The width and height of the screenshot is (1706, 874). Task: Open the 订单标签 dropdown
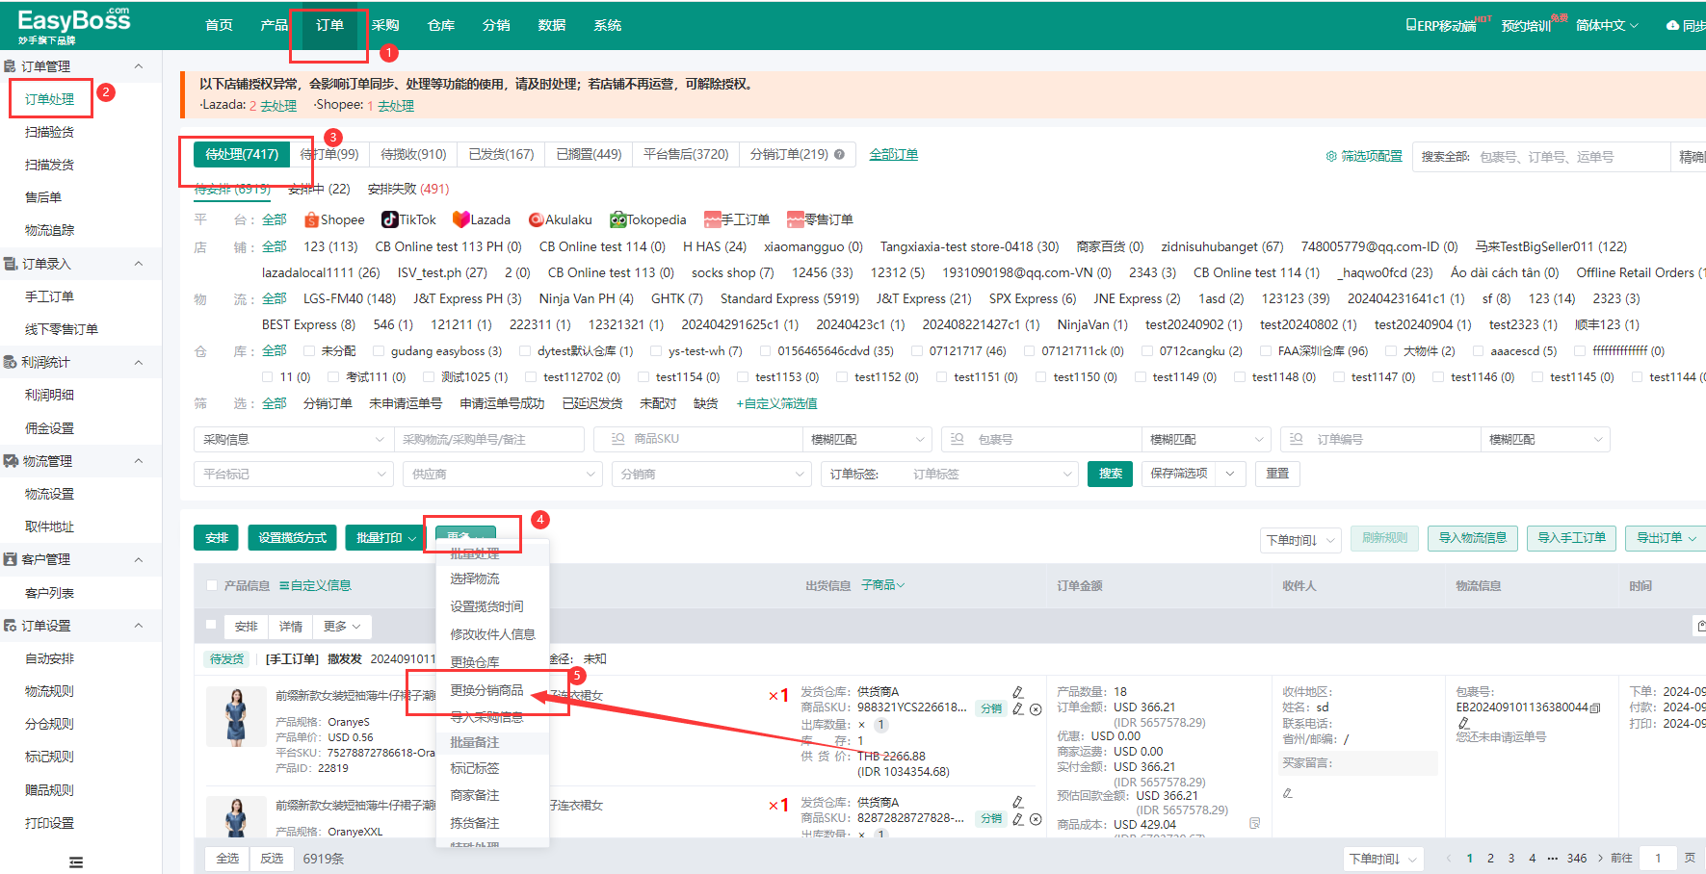pyautogui.click(x=949, y=474)
